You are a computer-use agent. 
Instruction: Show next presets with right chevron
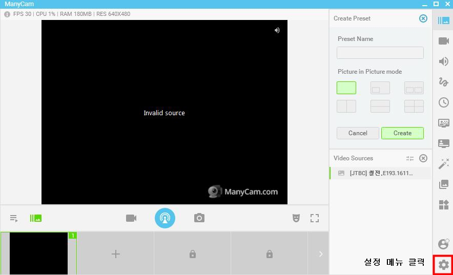coord(320,254)
